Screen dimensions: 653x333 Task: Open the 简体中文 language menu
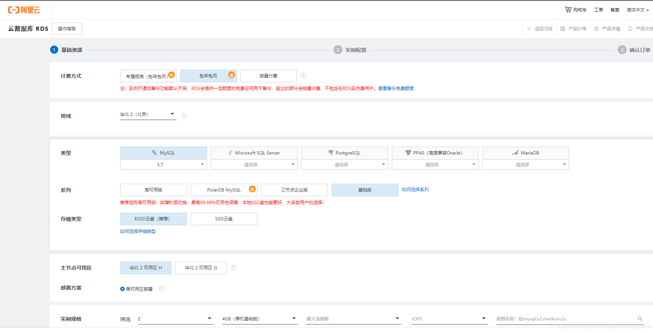[x=638, y=10]
